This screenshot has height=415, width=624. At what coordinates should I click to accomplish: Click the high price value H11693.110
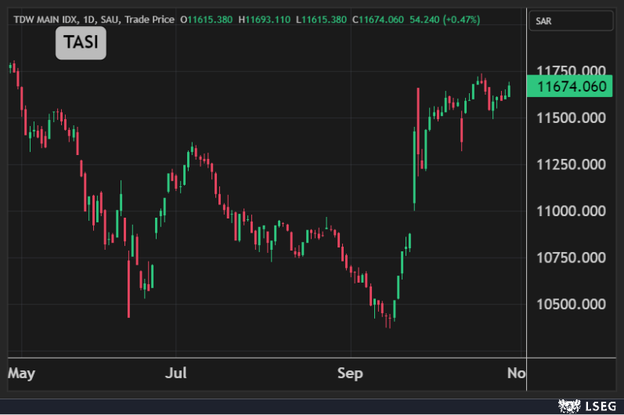coord(266,19)
